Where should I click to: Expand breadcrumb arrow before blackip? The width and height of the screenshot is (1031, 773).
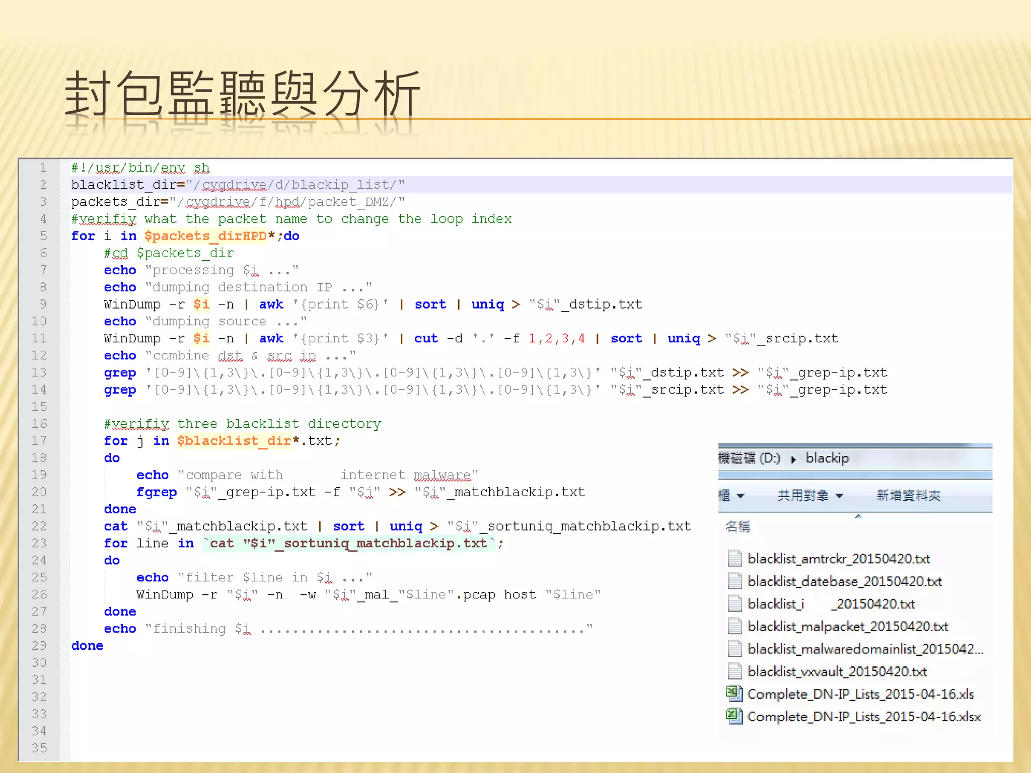(x=793, y=459)
